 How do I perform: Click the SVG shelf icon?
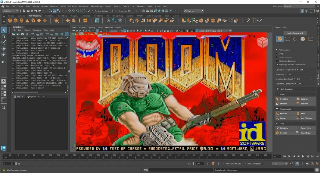pyautogui.click(x=85, y=21)
